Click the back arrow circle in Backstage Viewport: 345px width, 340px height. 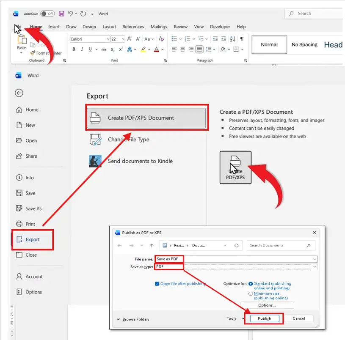point(19,93)
